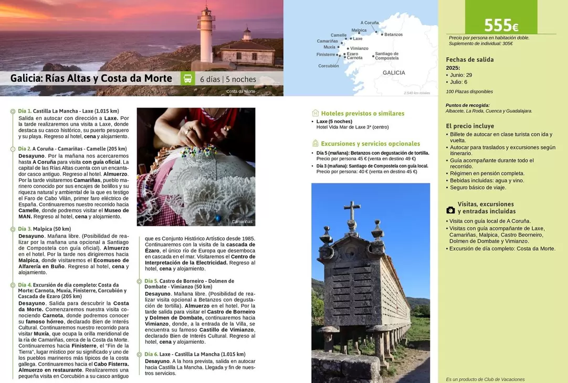Click Es un producto de Club de Vacaciones text

point(486,379)
